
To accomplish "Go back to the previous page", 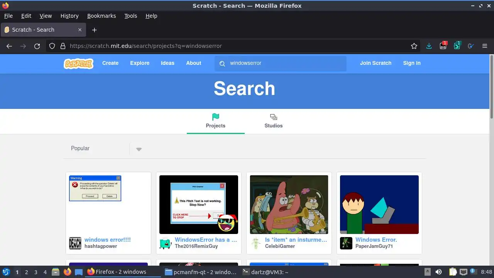I will pos(9,46).
